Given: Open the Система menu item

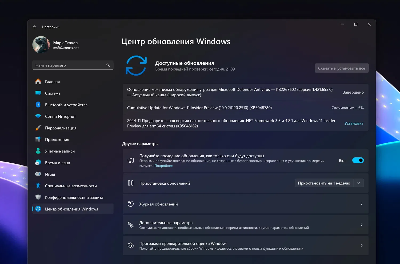Looking at the screenshot, I should 53,93.
